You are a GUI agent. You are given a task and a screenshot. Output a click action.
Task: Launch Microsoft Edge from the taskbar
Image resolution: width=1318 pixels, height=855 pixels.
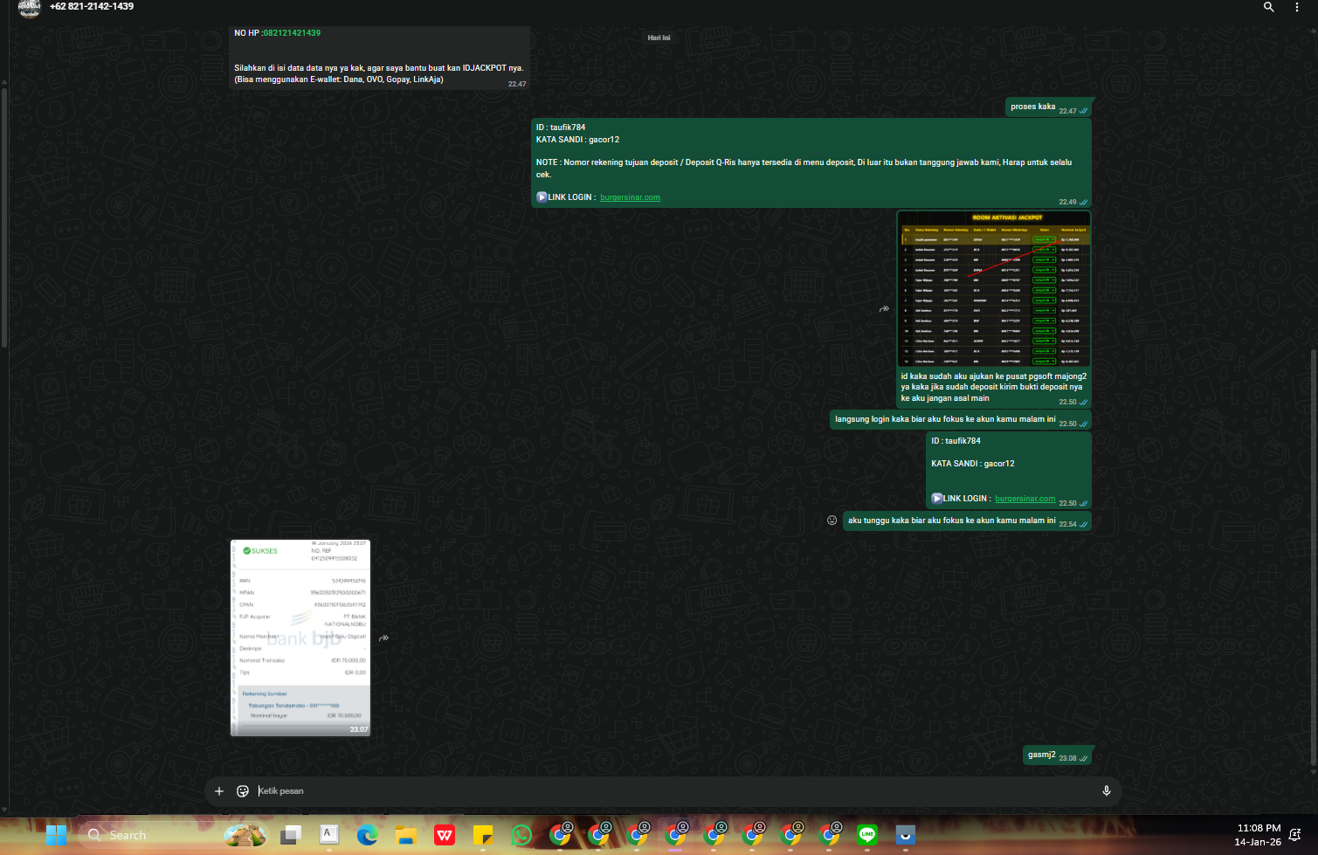pos(367,836)
